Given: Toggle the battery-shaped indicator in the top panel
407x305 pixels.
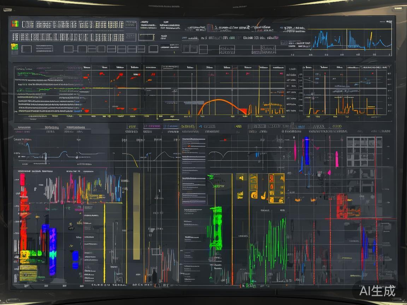Looking at the screenshot, I should [x=146, y=37].
